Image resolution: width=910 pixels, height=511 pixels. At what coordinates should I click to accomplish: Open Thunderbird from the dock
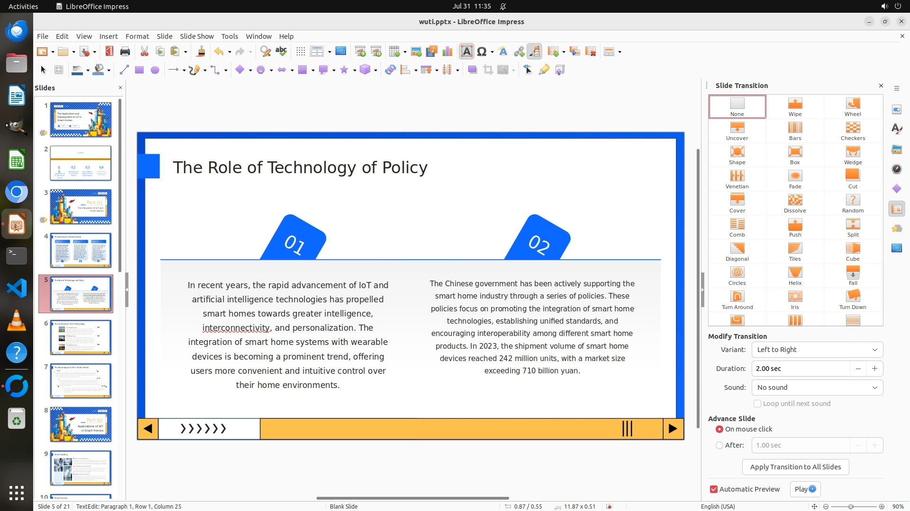17,31
